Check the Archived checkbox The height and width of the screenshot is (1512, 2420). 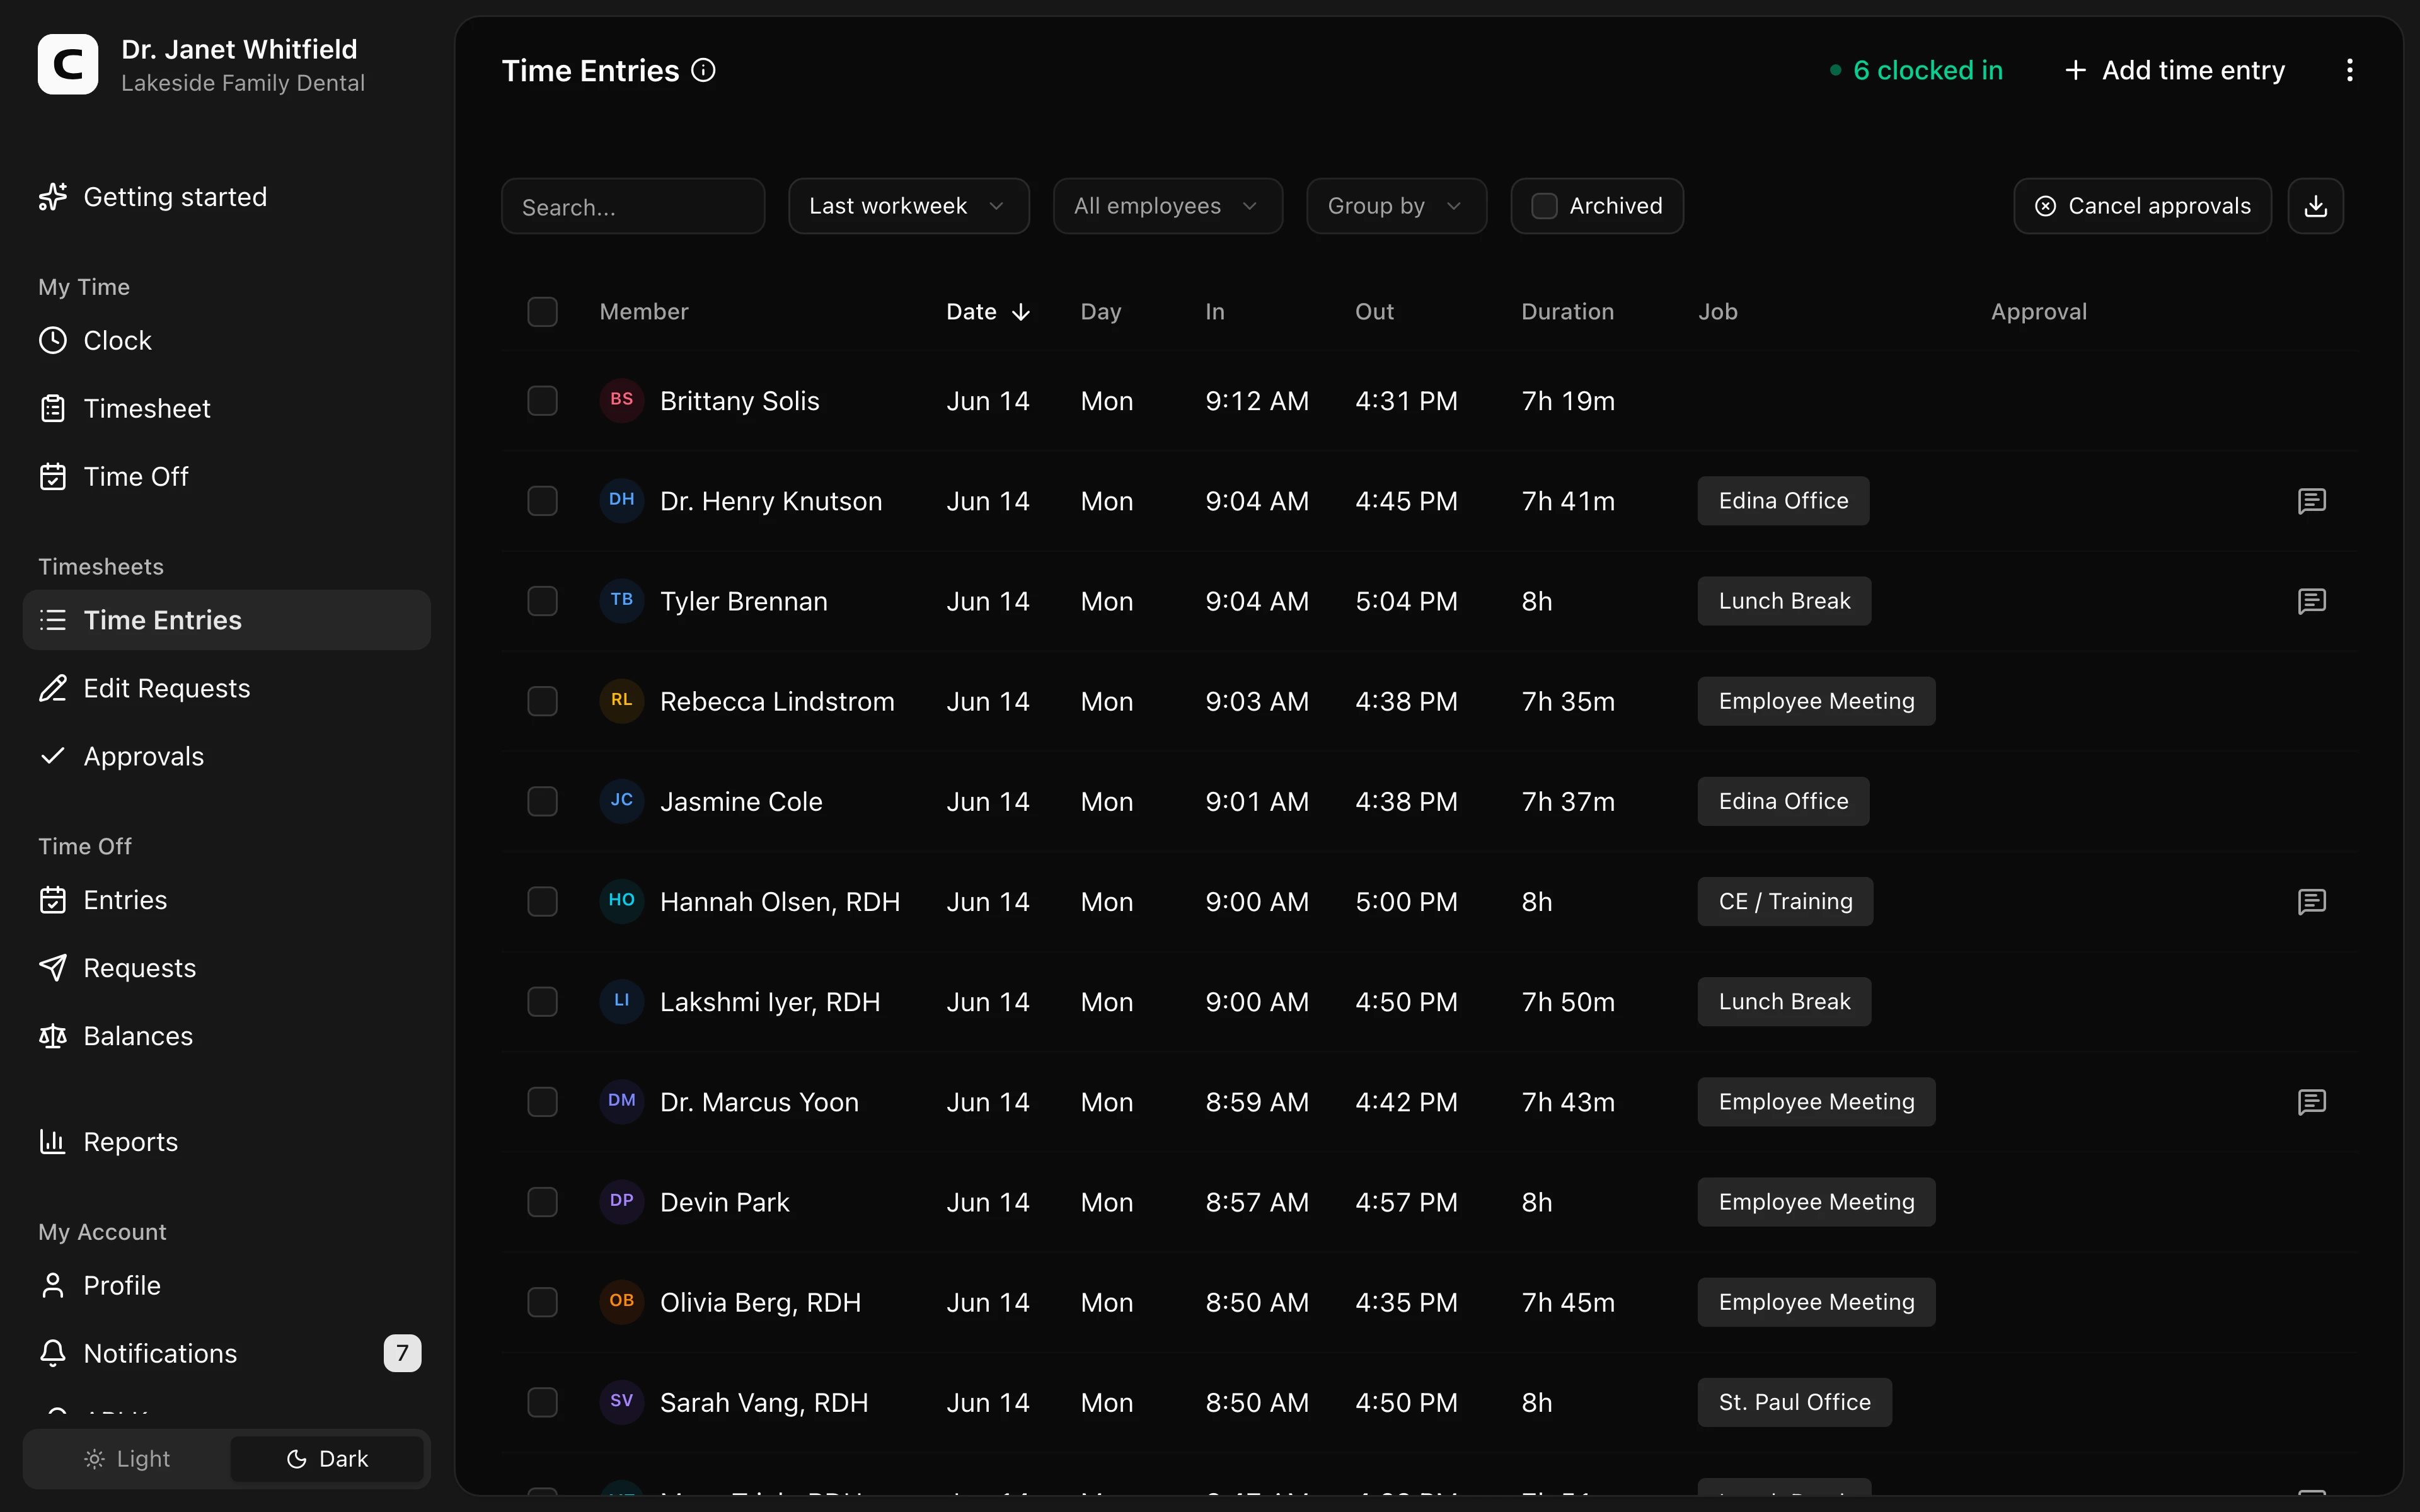pos(1545,206)
